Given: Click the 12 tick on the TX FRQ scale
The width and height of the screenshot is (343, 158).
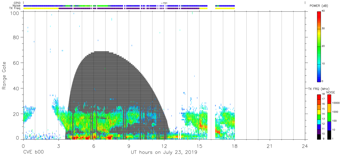Looking at the screenshot, I should (x=323, y=124).
